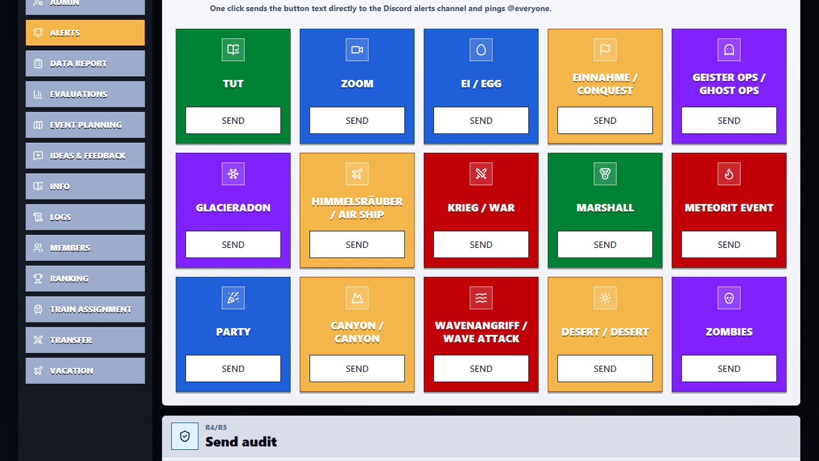
Task: Send the Party alert
Action: point(233,368)
